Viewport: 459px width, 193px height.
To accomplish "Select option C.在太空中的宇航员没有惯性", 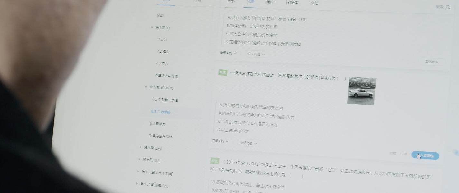I will click(251, 35).
